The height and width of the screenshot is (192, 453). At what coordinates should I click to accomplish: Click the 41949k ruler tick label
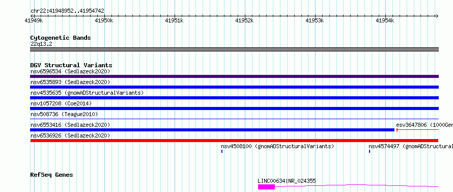(x=34, y=21)
